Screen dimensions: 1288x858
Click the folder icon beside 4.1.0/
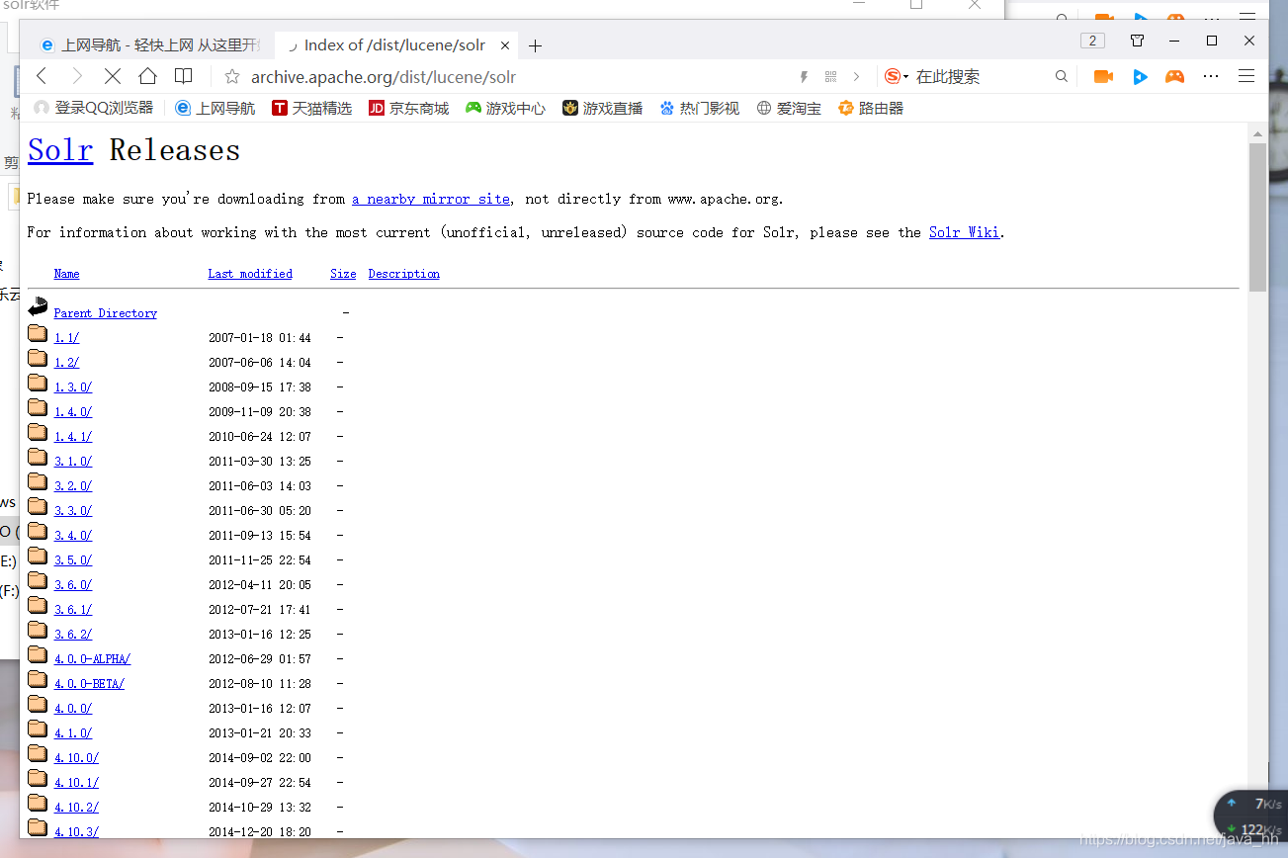[38, 729]
